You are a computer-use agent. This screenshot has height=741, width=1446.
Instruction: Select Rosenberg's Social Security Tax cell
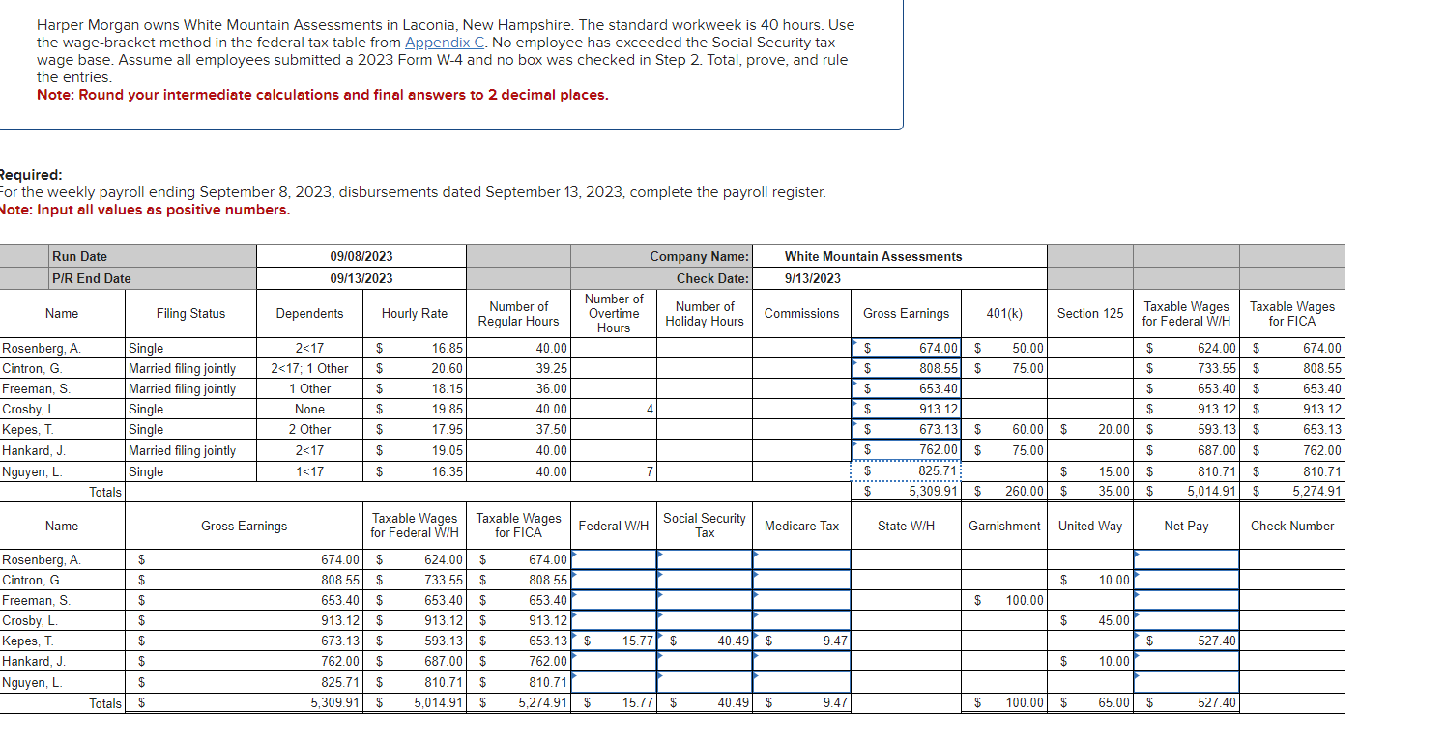click(x=706, y=559)
